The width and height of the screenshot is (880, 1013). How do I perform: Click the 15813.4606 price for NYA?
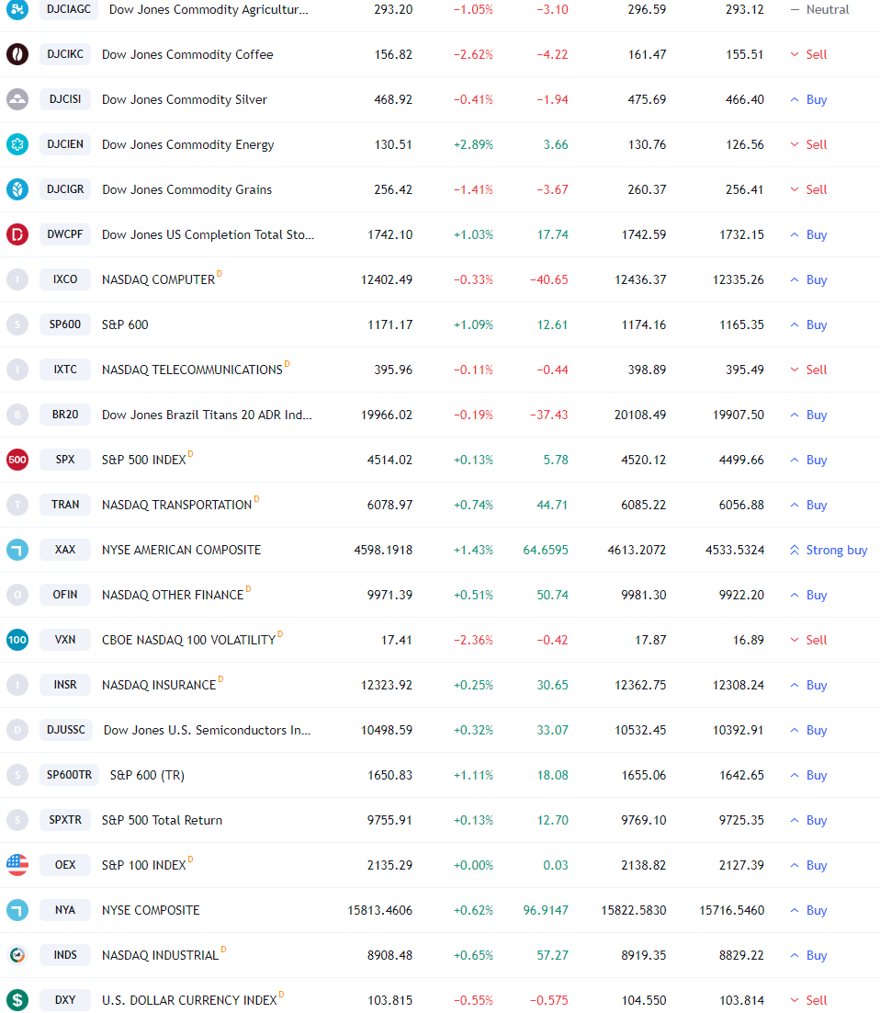click(380, 910)
